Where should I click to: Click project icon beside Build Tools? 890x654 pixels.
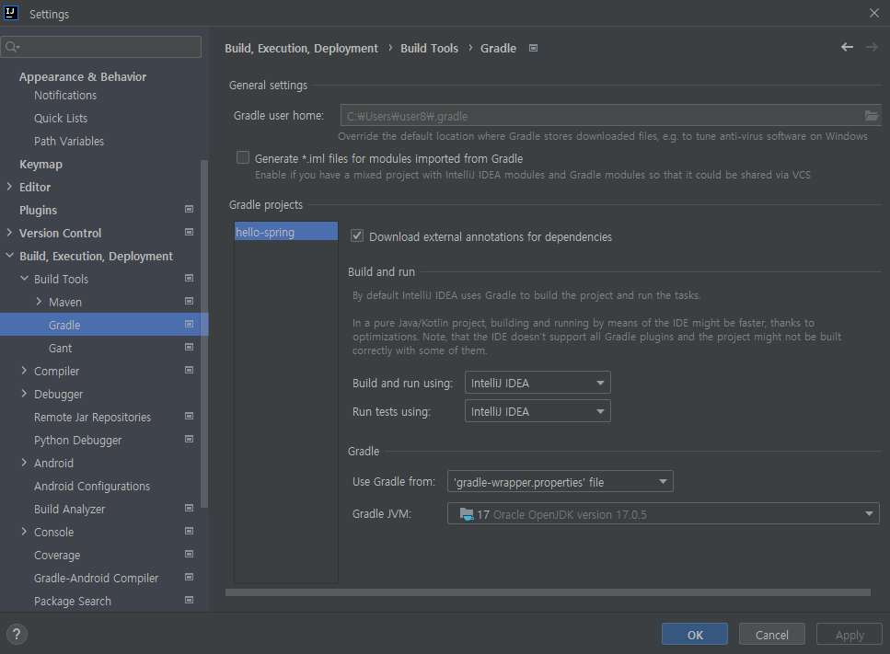pyautogui.click(x=190, y=278)
